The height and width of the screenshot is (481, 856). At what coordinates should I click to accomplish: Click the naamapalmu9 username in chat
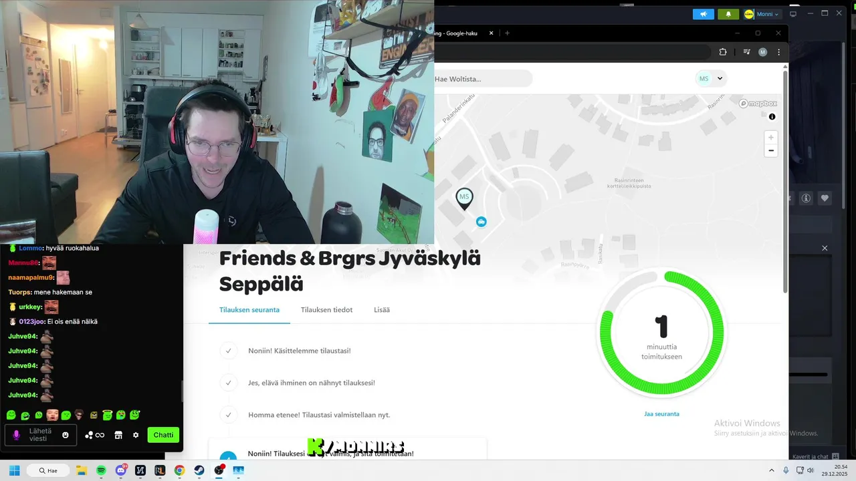[31, 277]
